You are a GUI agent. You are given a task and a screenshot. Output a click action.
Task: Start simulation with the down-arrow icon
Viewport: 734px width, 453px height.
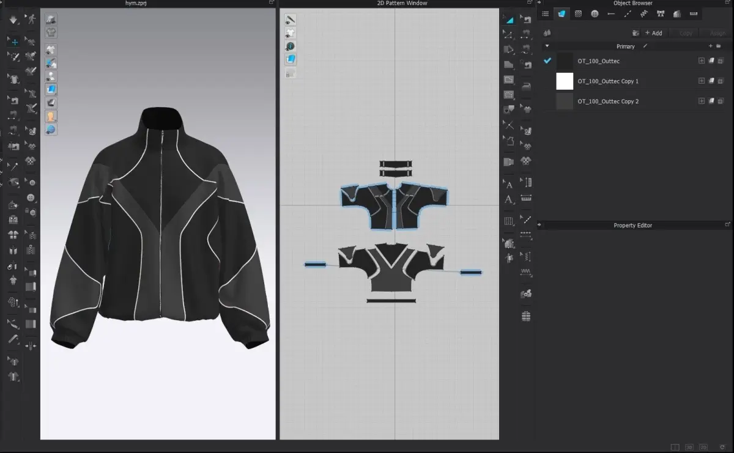tap(13, 20)
